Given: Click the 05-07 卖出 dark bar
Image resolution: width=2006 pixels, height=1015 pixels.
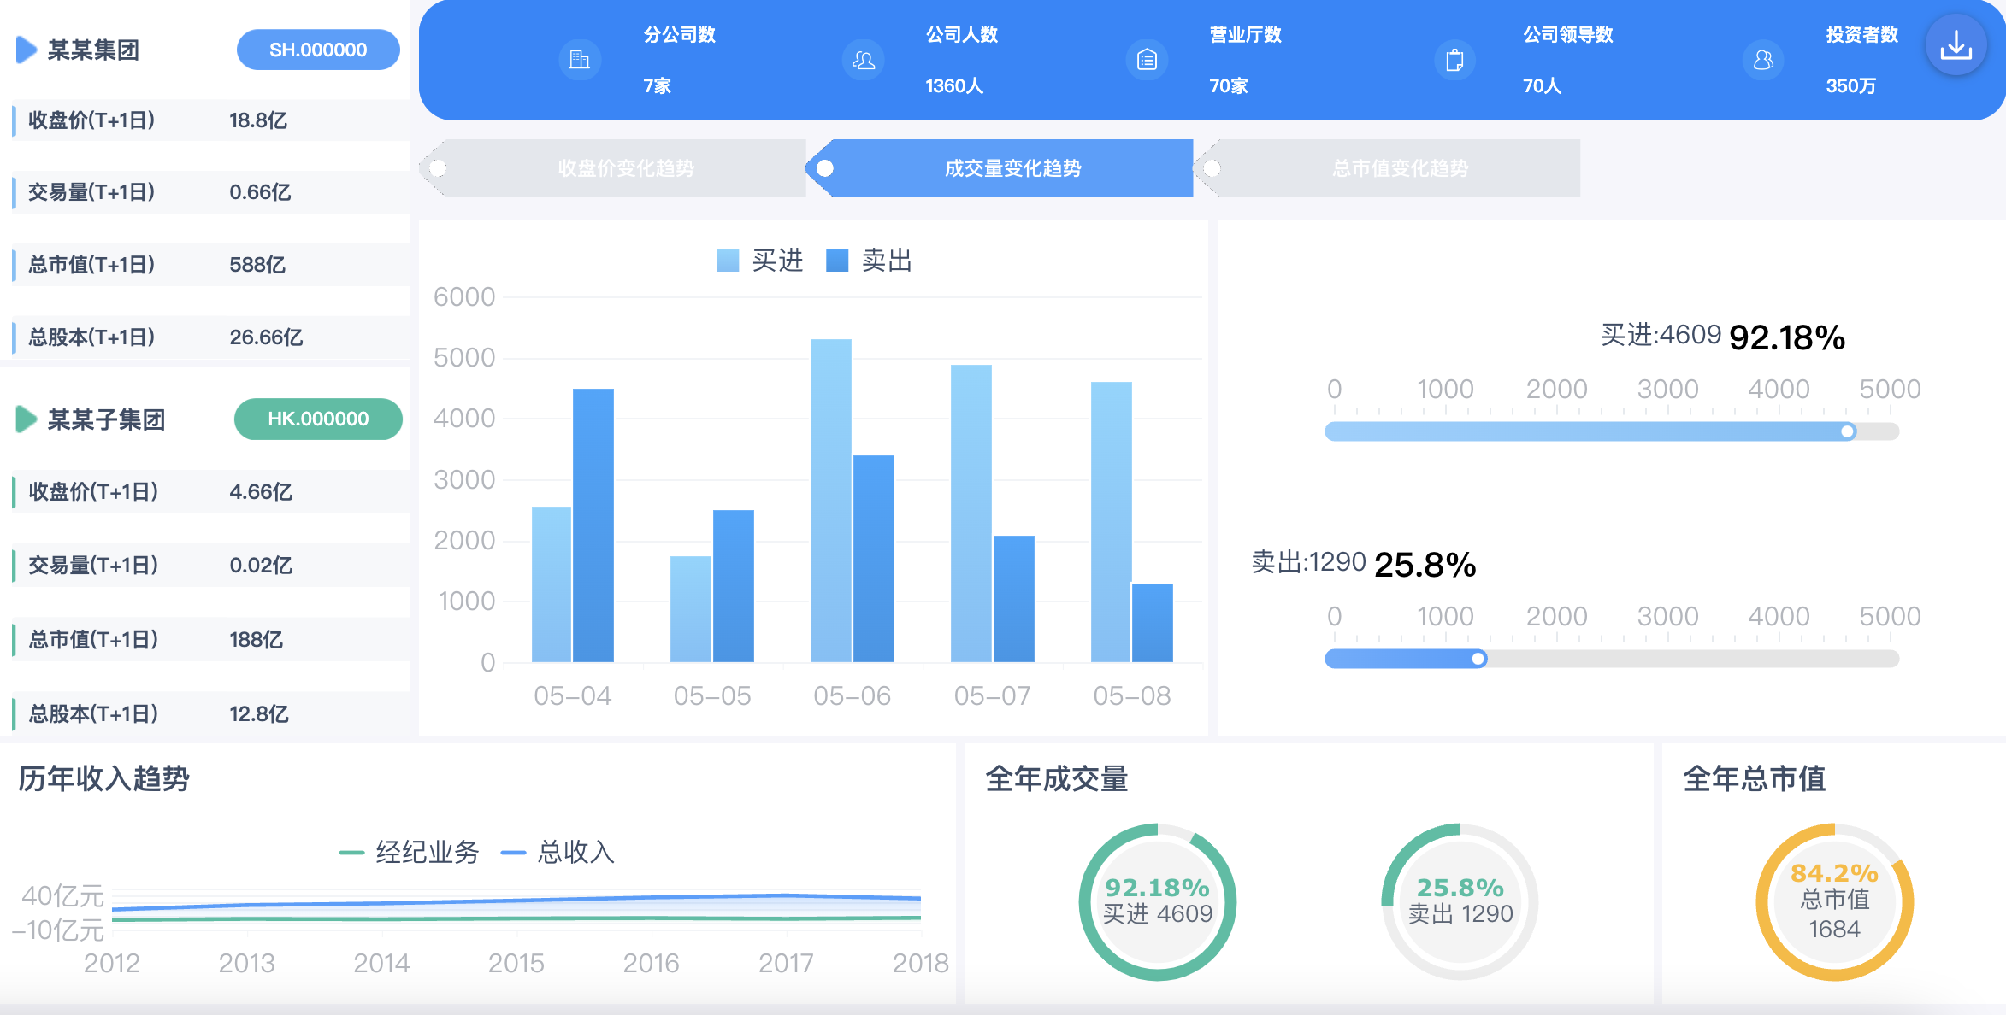Looking at the screenshot, I should click(1014, 599).
